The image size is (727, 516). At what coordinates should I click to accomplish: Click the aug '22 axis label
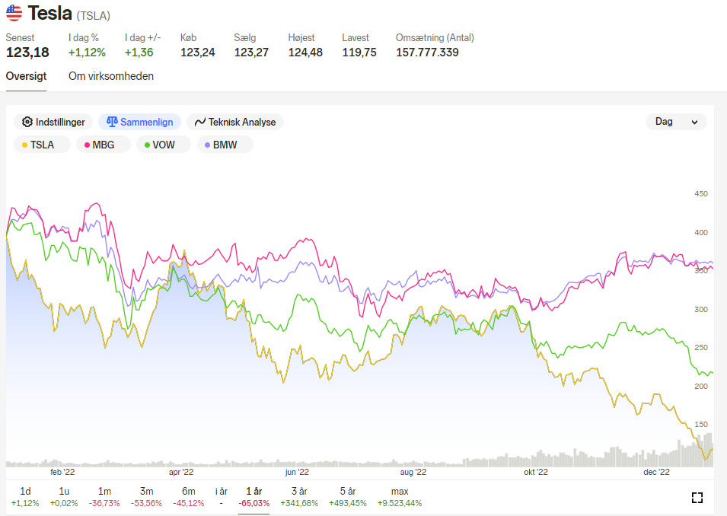413,472
